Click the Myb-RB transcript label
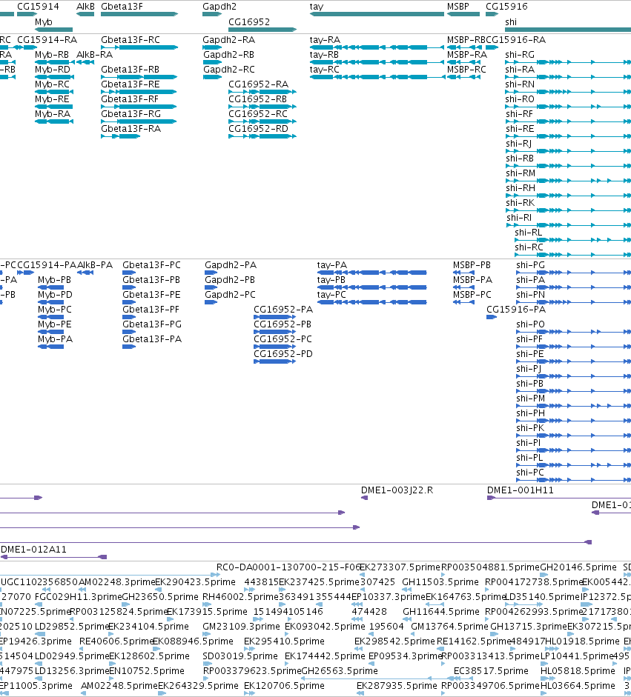The height and width of the screenshot is (697, 631). click(x=52, y=55)
